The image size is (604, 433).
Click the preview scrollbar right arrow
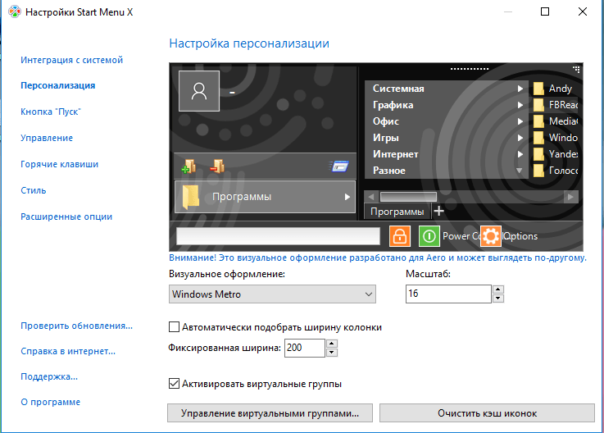pos(570,197)
